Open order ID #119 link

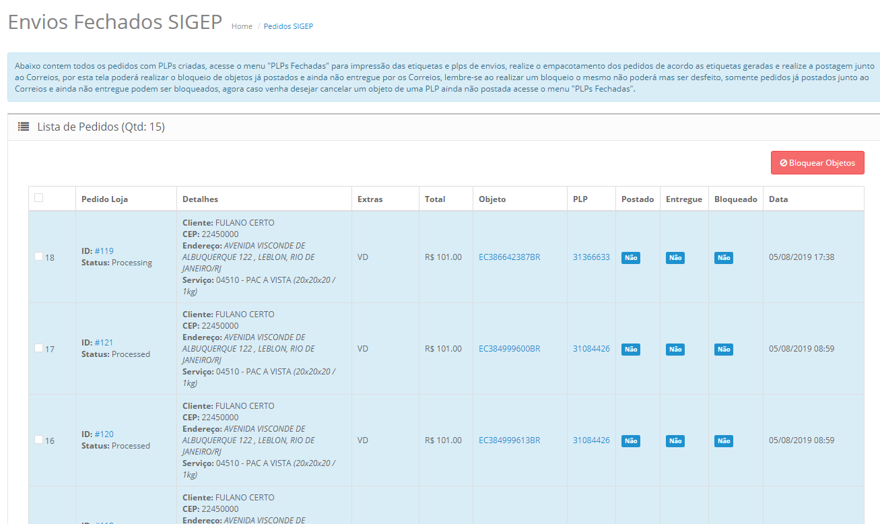[104, 251]
